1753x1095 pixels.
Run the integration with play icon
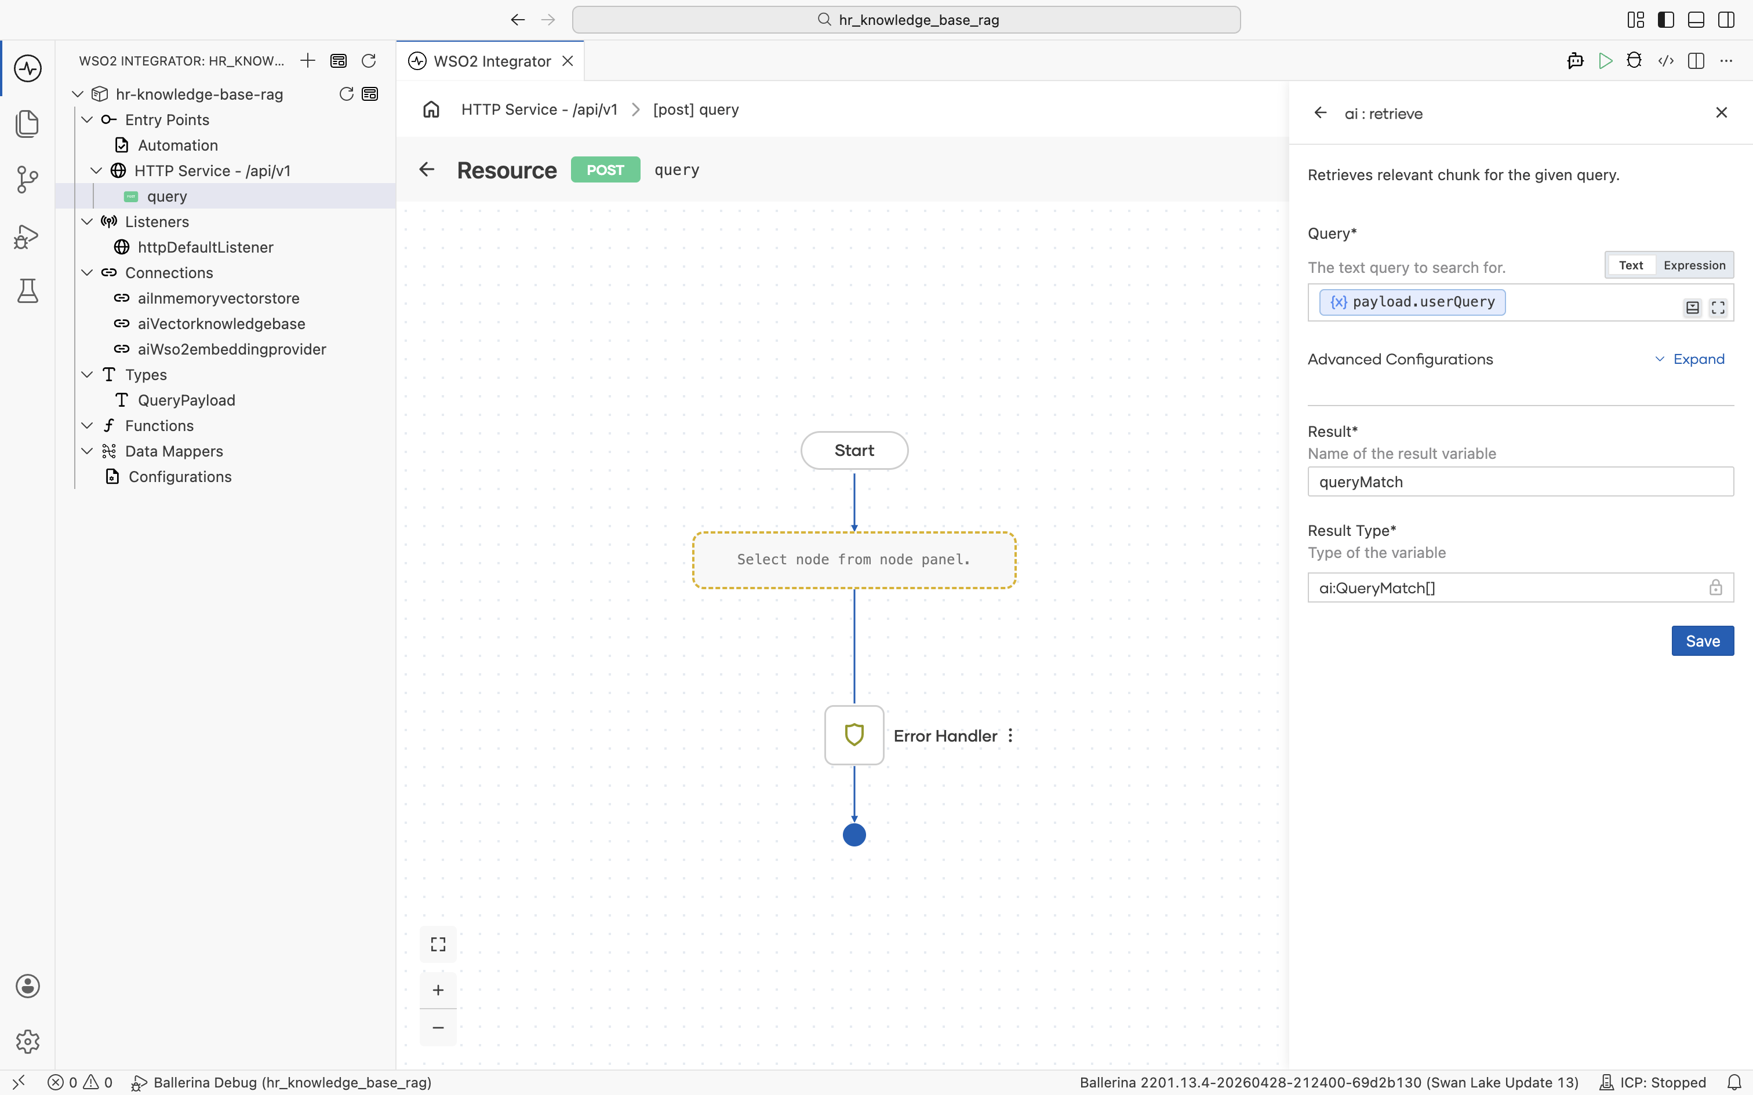coord(1606,61)
